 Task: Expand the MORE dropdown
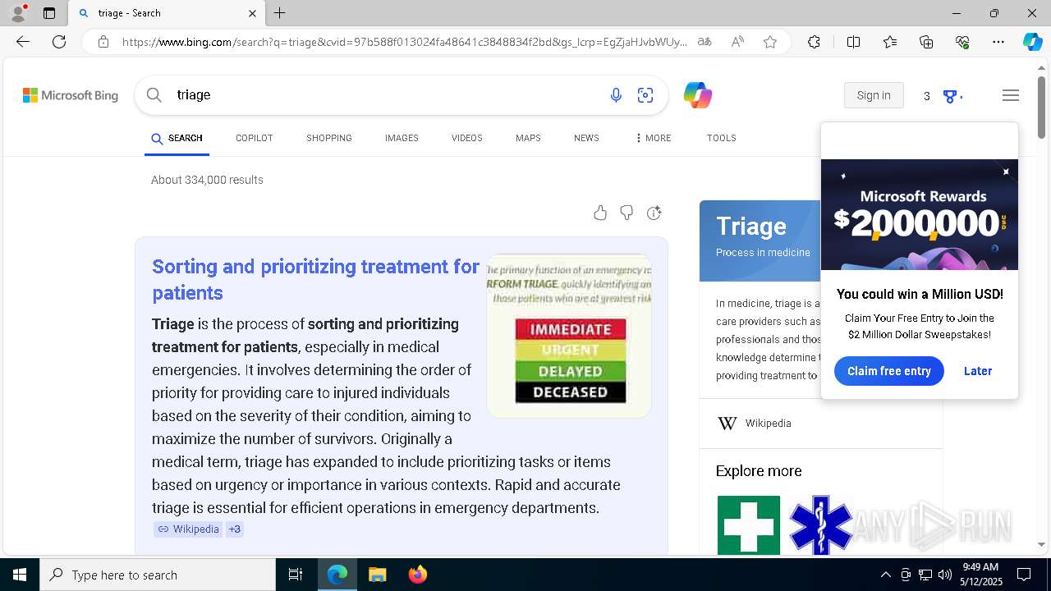coord(653,138)
